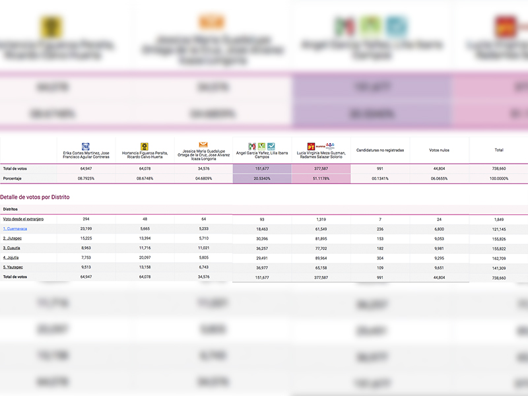The image size is (528, 396).
Task: Click the Porcentaje row label
Action: pos(12,178)
